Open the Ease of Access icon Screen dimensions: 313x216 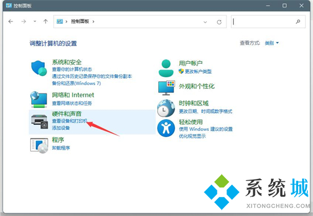[x=166, y=128]
